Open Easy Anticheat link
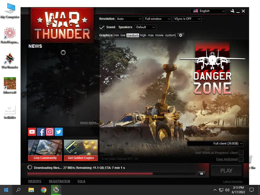 (227, 159)
